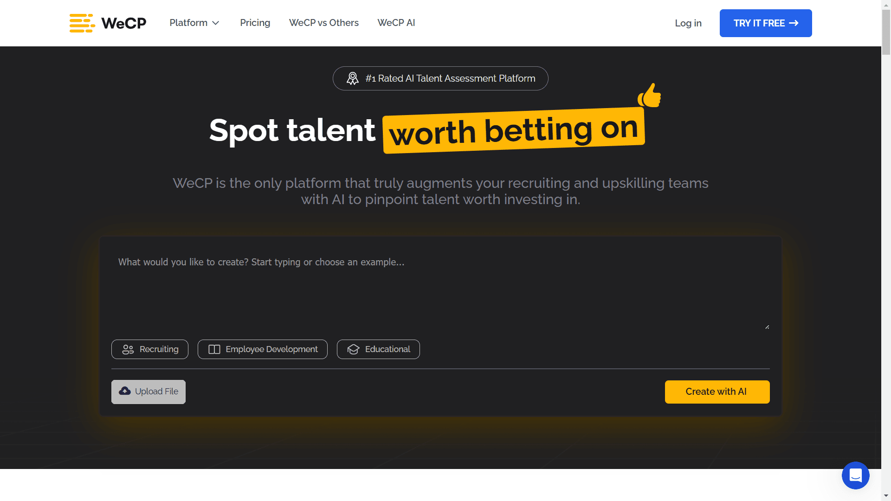
Task: Click the award ribbon badge icon
Action: click(353, 78)
